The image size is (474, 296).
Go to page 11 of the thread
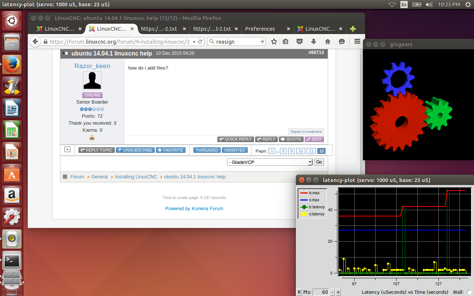tap(311, 151)
